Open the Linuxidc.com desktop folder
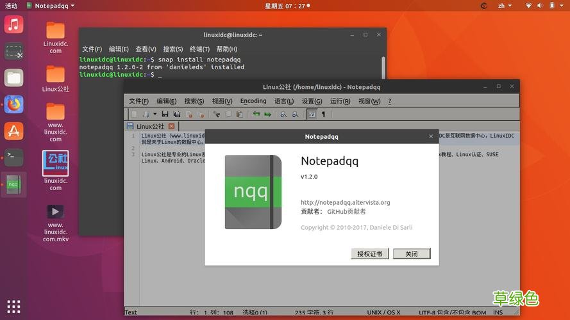570x320 pixels. tap(56, 38)
